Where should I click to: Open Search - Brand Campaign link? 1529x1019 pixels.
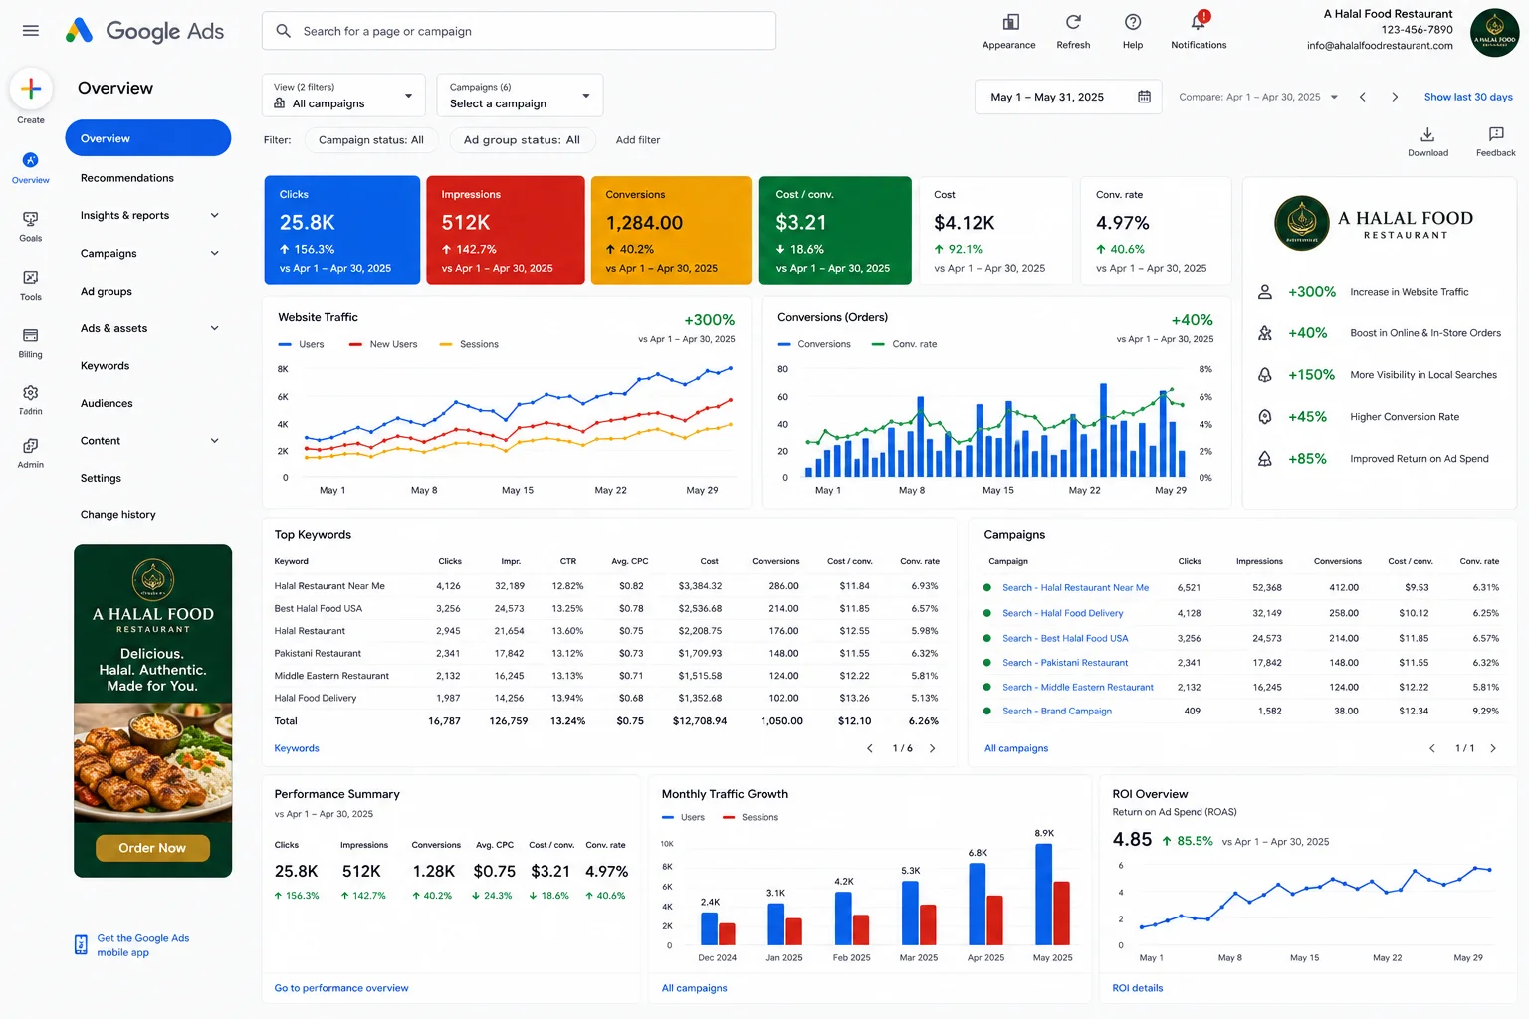[1056, 711]
